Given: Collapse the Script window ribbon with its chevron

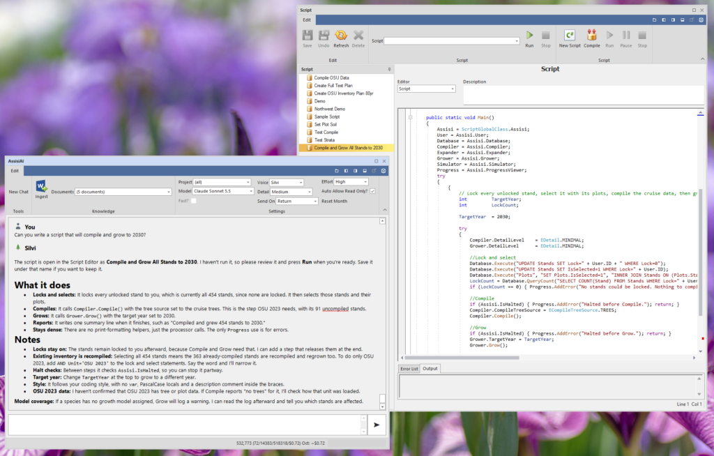Looking at the screenshot, I should pyautogui.click(x=702, y=59).
